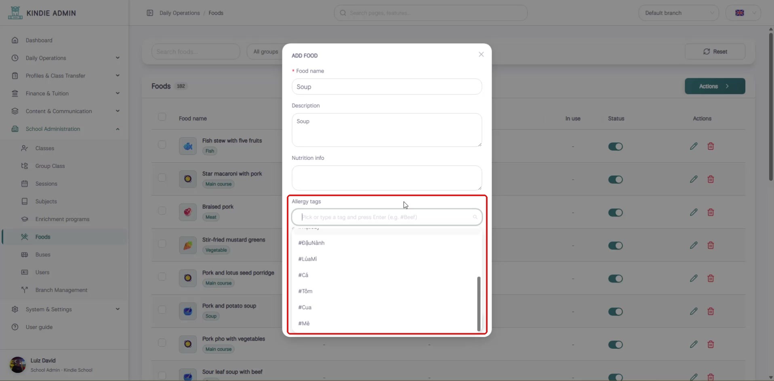Edit Braised pork row

(x=694, y=212)
